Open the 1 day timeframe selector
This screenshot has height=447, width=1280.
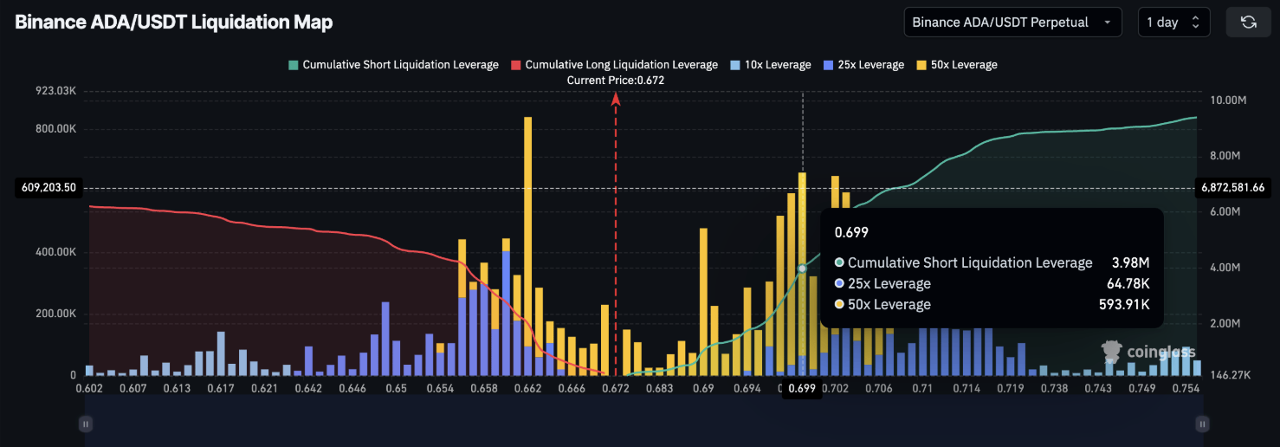[1173, 23]
